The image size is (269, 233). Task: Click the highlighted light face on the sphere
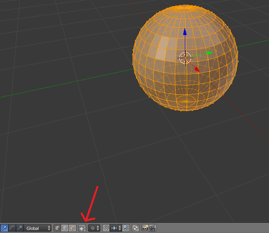coord(162,48)
